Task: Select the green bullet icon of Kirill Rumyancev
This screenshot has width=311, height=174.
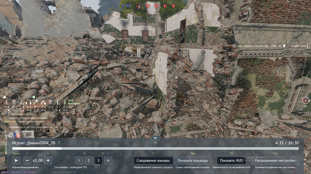Action: click(x=65, y=102)
